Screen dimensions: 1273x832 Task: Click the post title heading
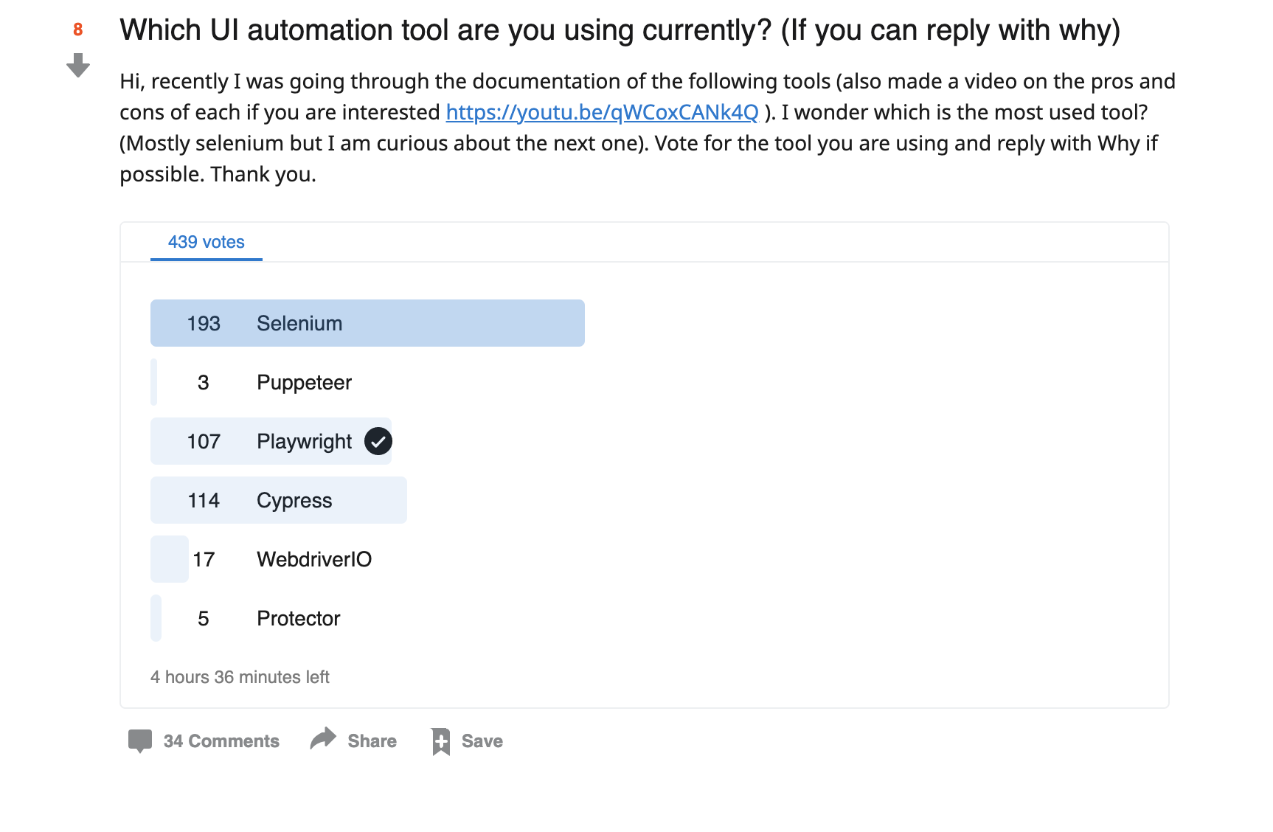[x=620, y=30]
